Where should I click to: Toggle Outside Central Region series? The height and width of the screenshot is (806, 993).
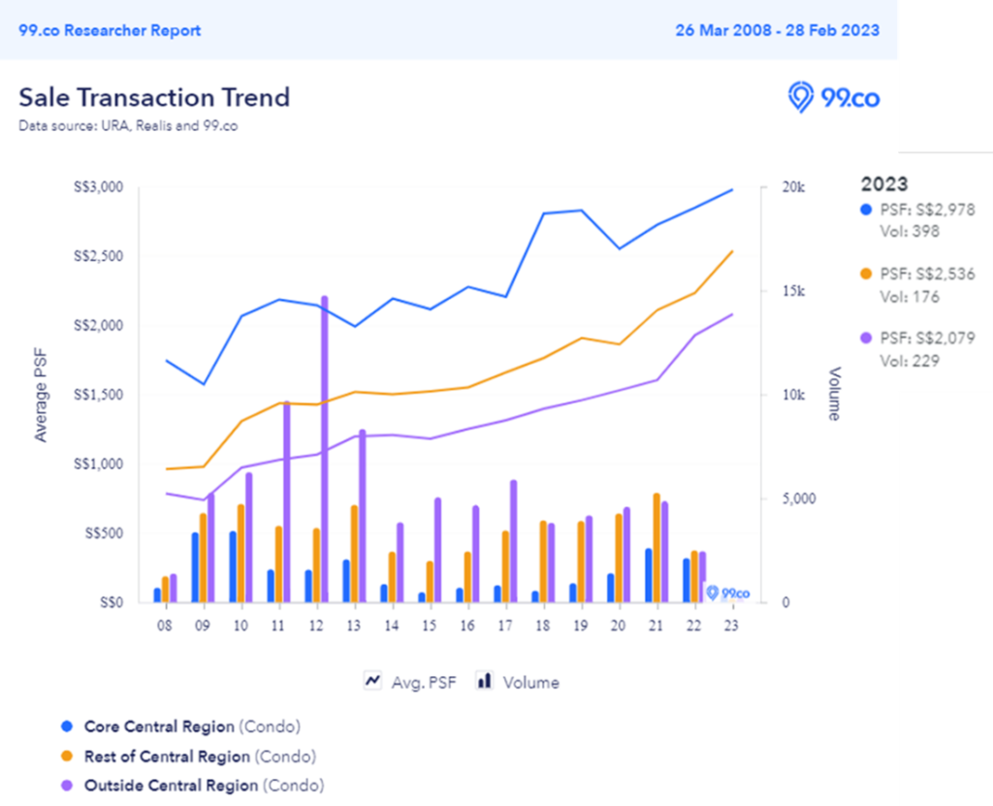(171, 786)
